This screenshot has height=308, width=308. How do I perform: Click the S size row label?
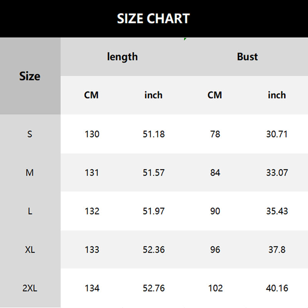pos(30,134)
